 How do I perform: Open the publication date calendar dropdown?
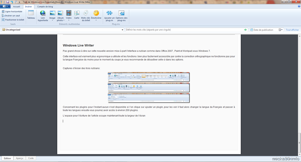pos(281,30)
